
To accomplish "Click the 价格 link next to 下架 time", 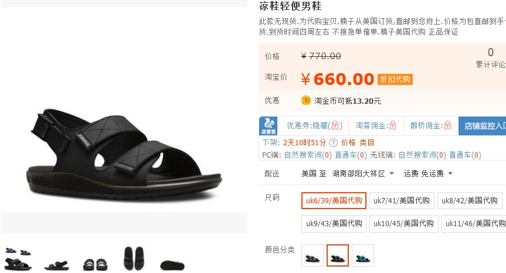I will pyautogui.click(x=348, y=142).
